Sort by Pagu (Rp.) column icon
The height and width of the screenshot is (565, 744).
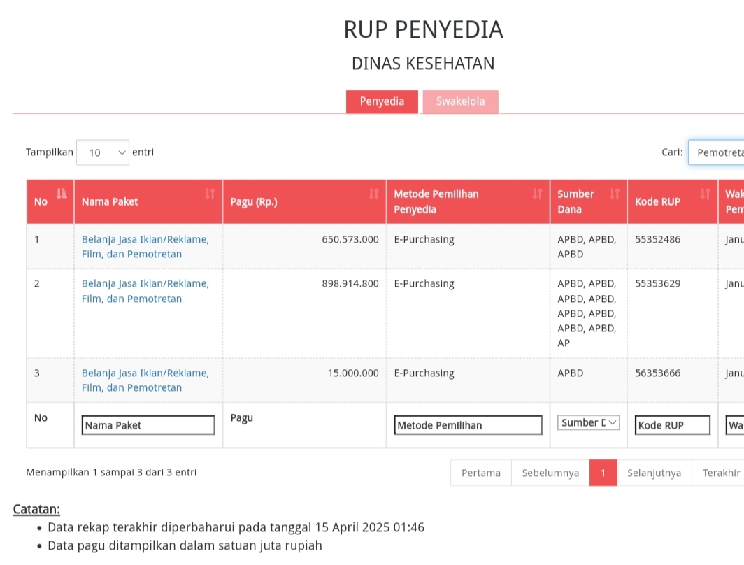pos(373,194)
